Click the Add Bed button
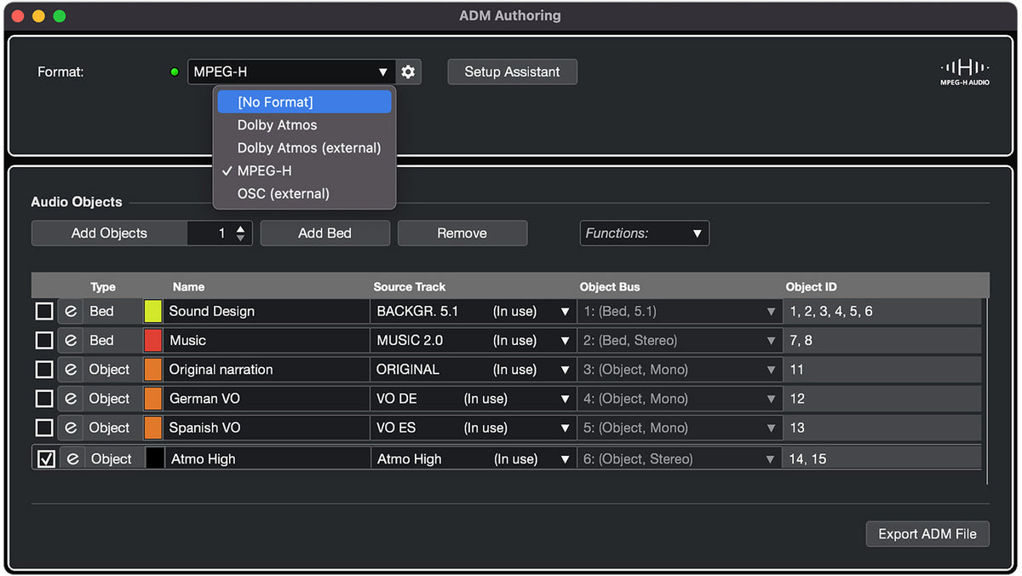This screenshot has width=1022, height=576. [324, 233]
